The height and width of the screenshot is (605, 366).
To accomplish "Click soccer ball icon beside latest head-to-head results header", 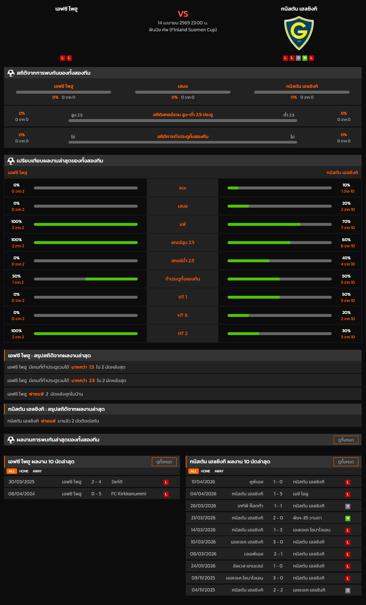I will coord(11,440).
